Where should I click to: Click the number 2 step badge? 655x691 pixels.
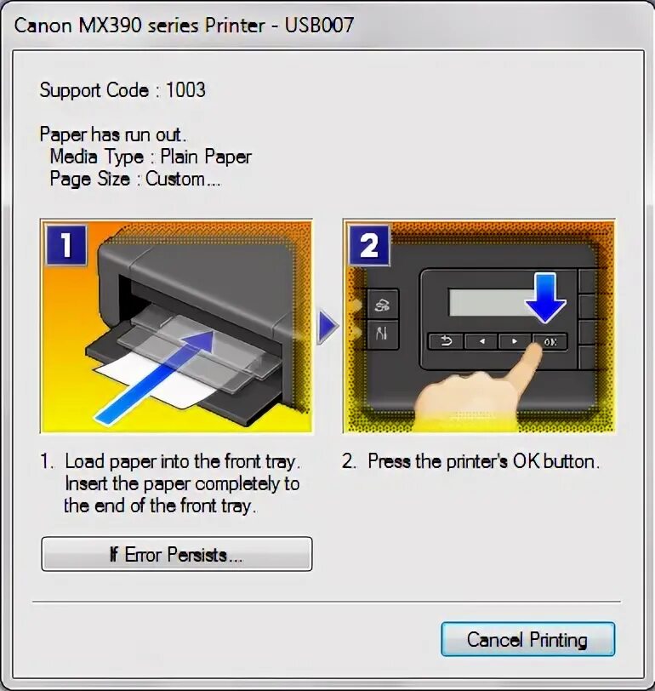pos(369,245)
